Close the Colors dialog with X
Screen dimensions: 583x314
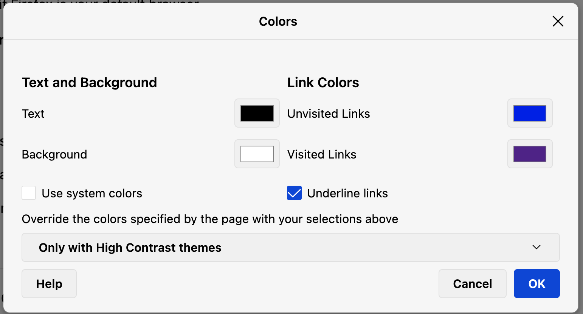point(558,22)
